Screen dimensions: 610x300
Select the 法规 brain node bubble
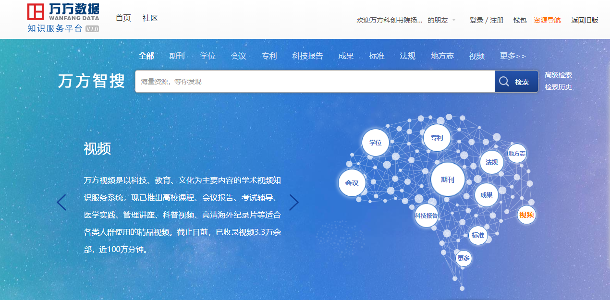pyautogui.click(x=491, y=162)
